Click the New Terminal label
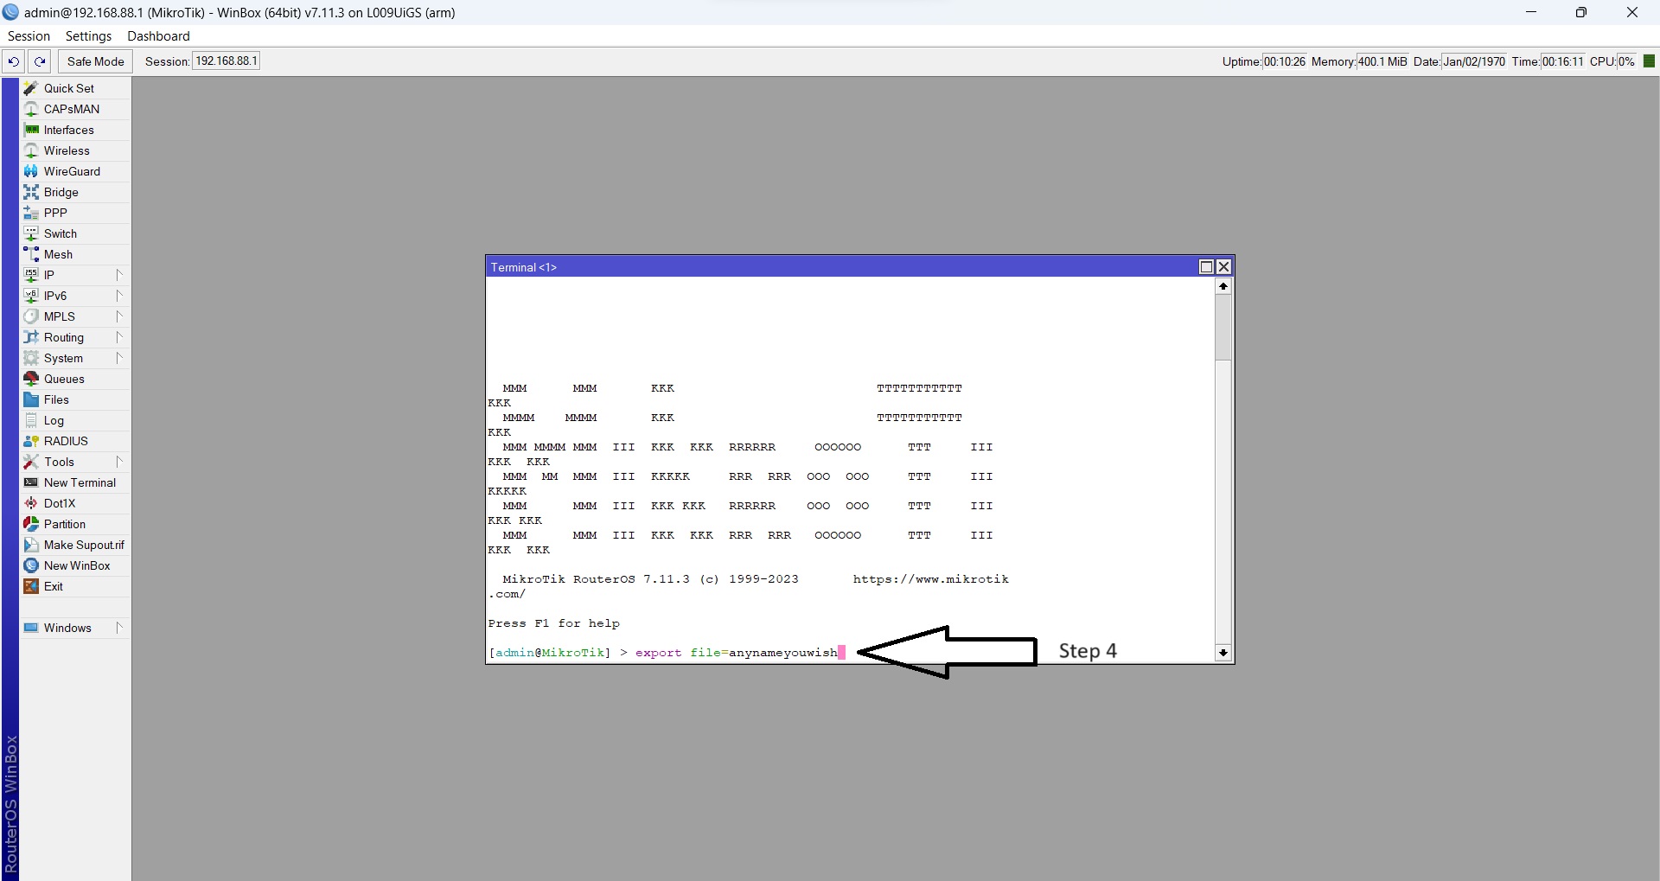 [80, 482]
